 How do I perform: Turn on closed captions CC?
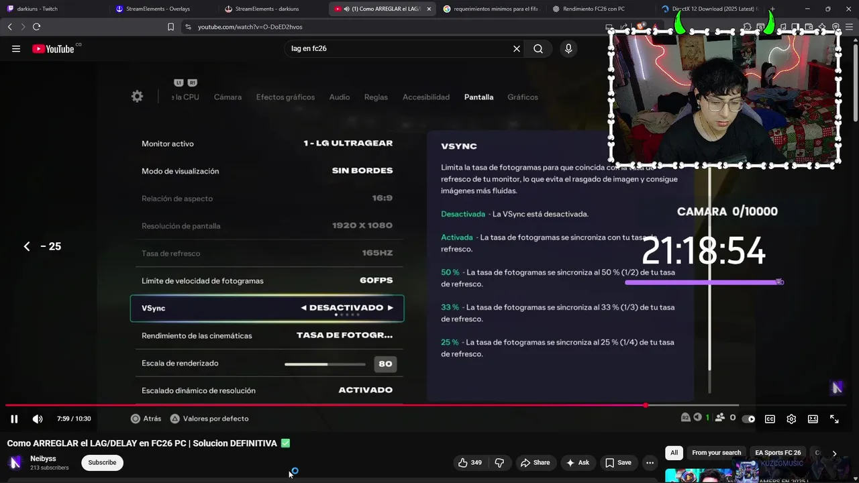tap(770, 419)
